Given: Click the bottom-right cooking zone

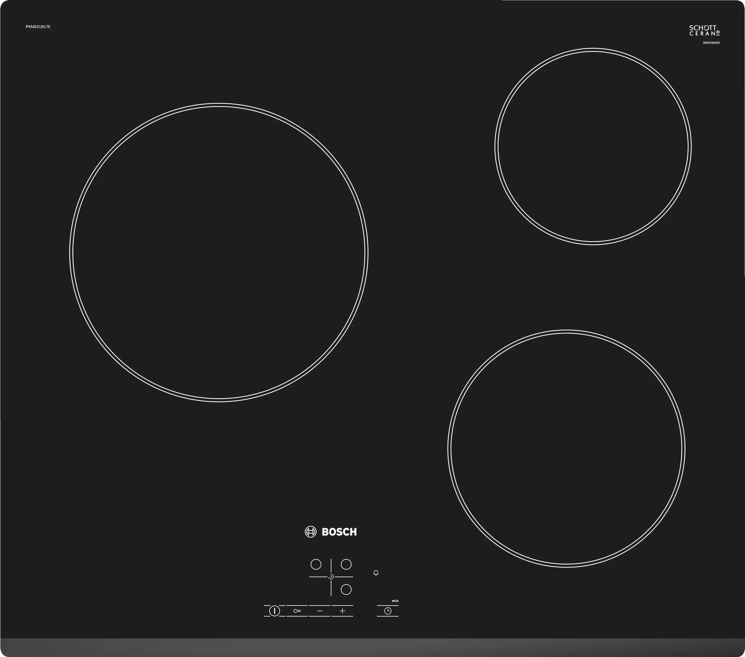Looking at the screenshot, I should coord(567,448).
